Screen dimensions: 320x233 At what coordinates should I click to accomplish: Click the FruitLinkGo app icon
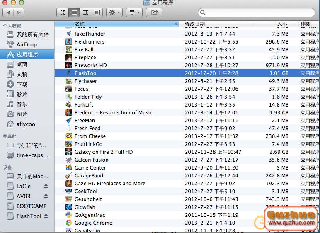point(69,144)
